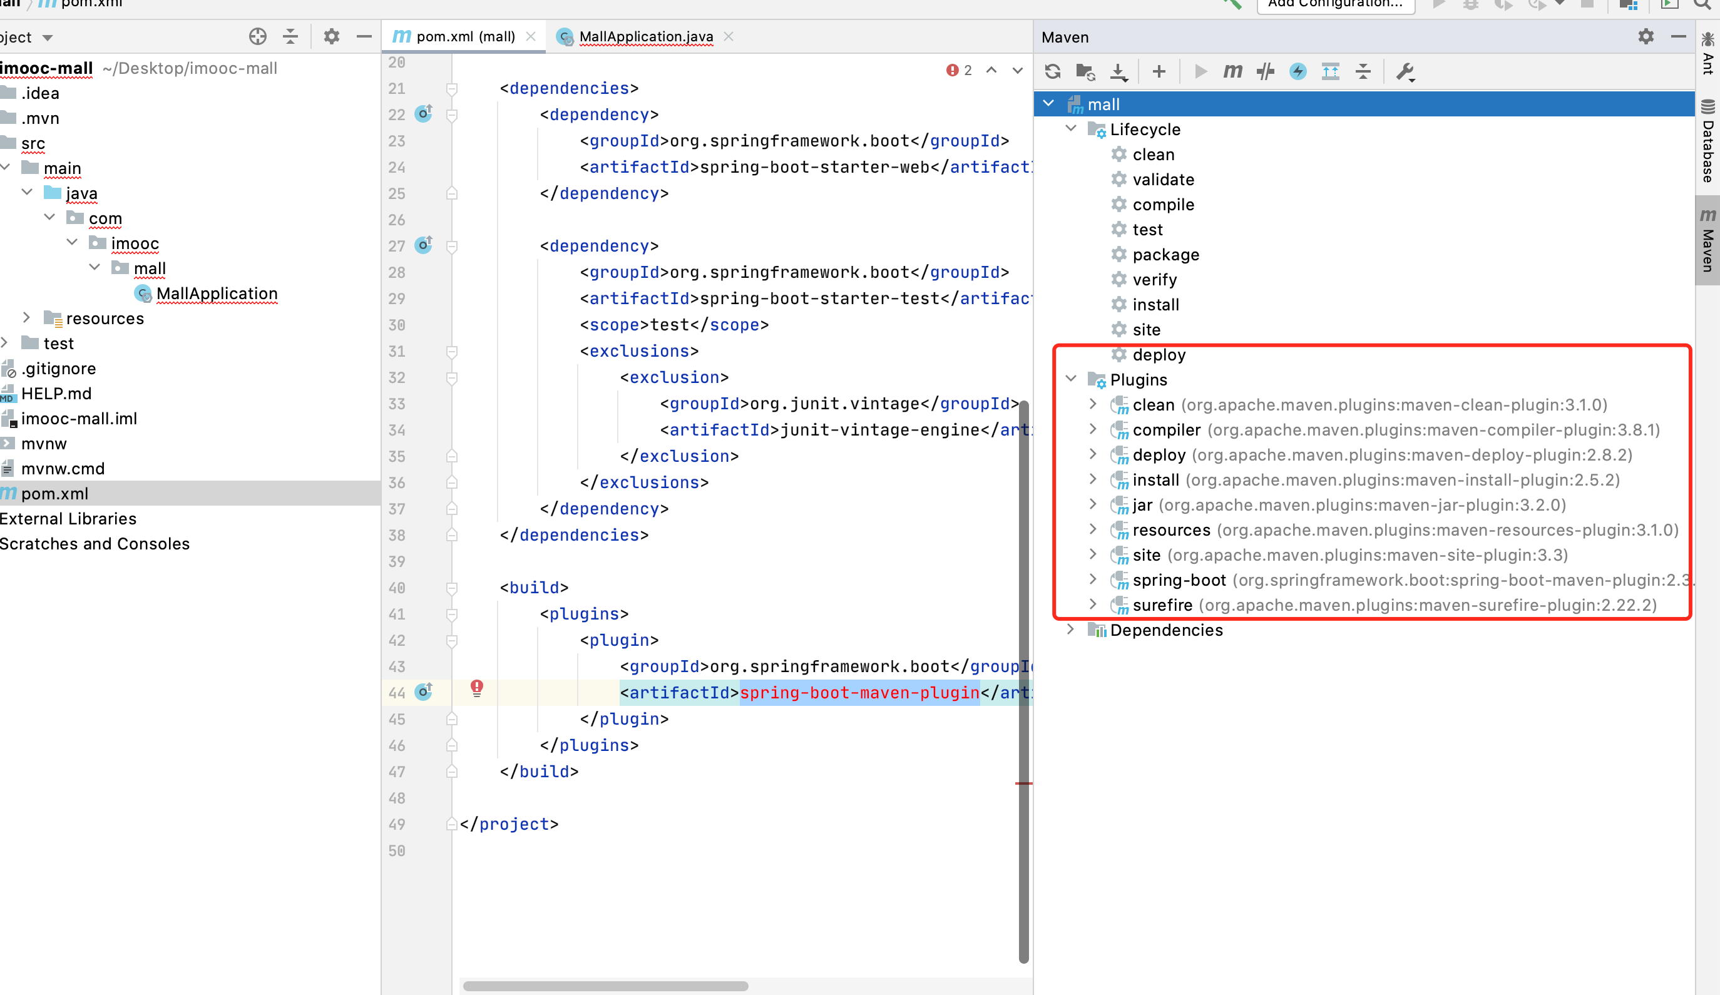Expand compiler plugin node
Viewport: 1720px width, 995px height.
point(1093,429)
